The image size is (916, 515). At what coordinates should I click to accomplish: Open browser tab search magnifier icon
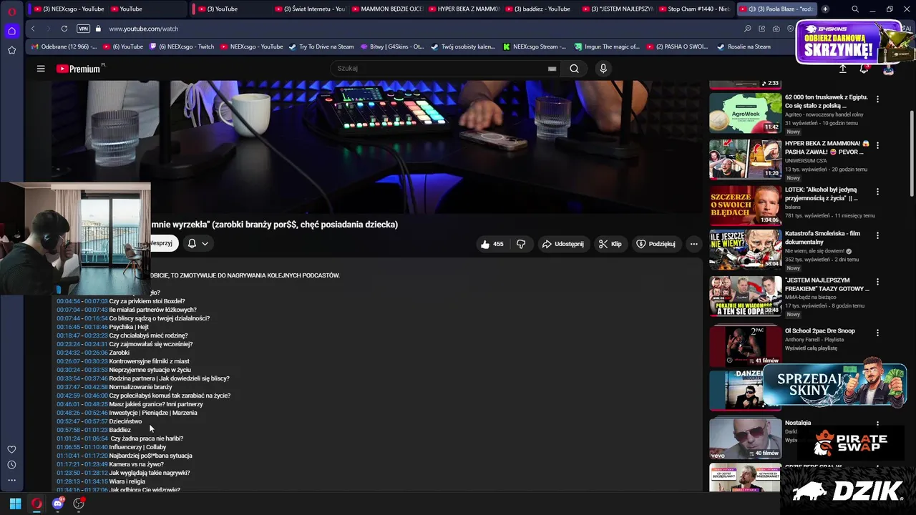[x=855, y=9]
